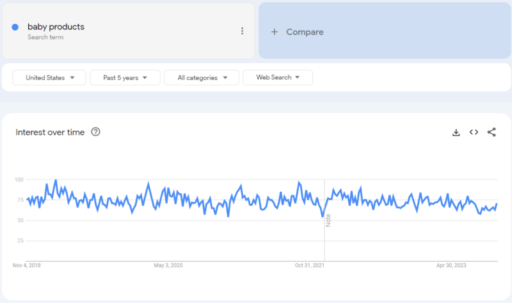Open the All categories dropdown
The image size is (512, 303).
[x=202, y=77]
